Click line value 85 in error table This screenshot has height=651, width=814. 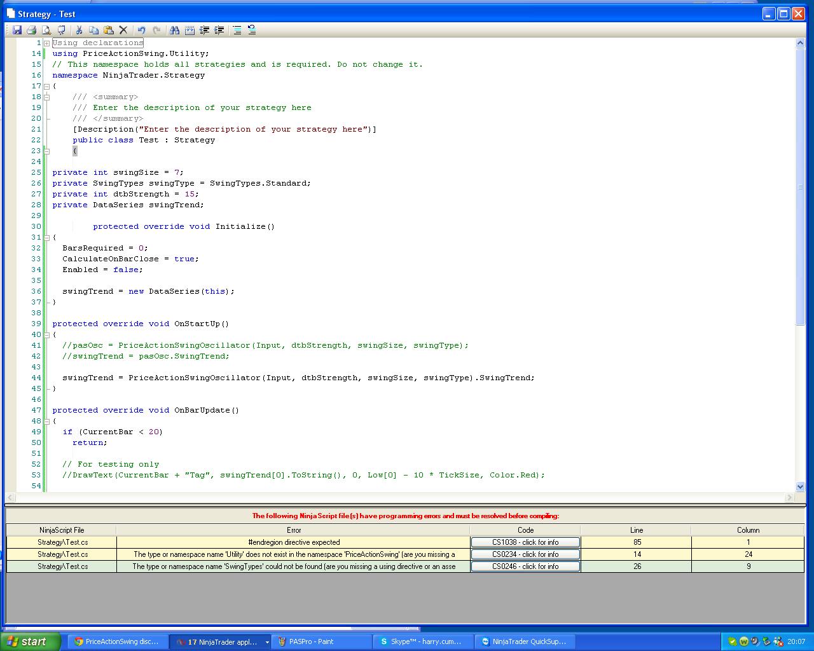click(x=637, y=542)
